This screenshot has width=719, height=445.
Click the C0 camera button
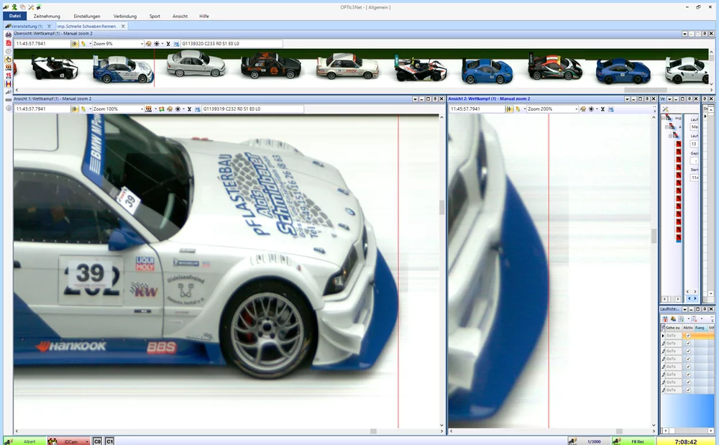pyautogui.click(x=97, y=441)
